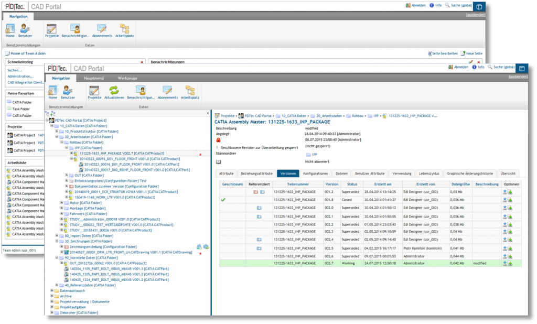Expand the Projektaufgaben folder
The height and width of the screenshot is (324, 537).
(x=52, y=307)
